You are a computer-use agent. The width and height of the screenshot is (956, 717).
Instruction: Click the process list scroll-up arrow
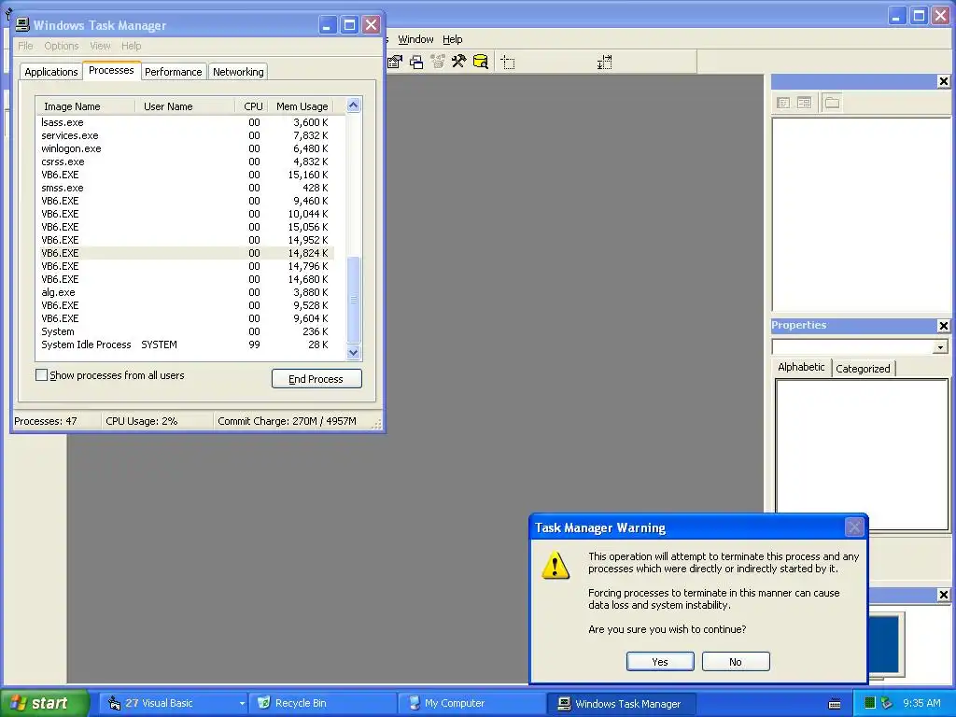pos(354,105)
